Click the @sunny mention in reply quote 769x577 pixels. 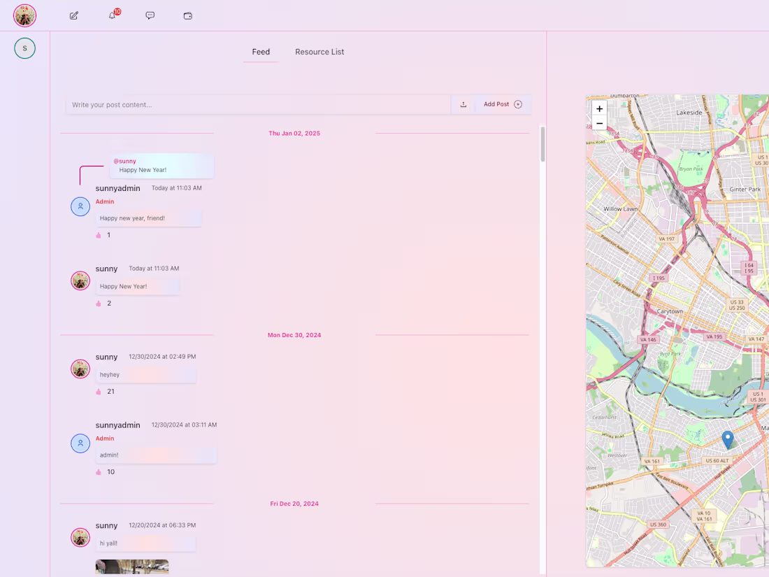coord(124,161)
